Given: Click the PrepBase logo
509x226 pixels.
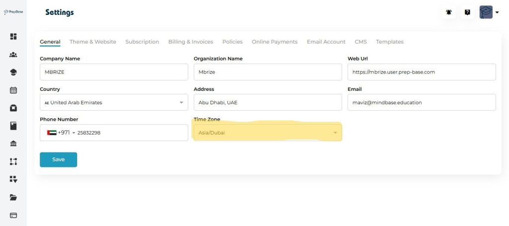Looking at the screenshot, I should (x=13, y=12).
